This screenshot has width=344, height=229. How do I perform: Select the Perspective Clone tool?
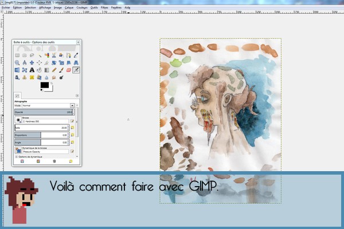tap(39, 78)
